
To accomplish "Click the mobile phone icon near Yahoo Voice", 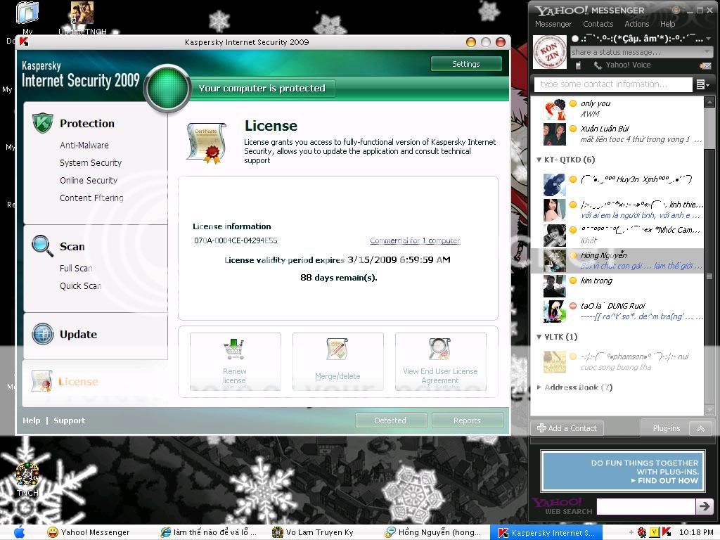I will click(x=578, y=65).
